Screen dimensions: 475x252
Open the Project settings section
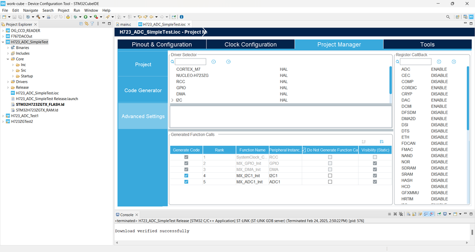click(143, 65)
